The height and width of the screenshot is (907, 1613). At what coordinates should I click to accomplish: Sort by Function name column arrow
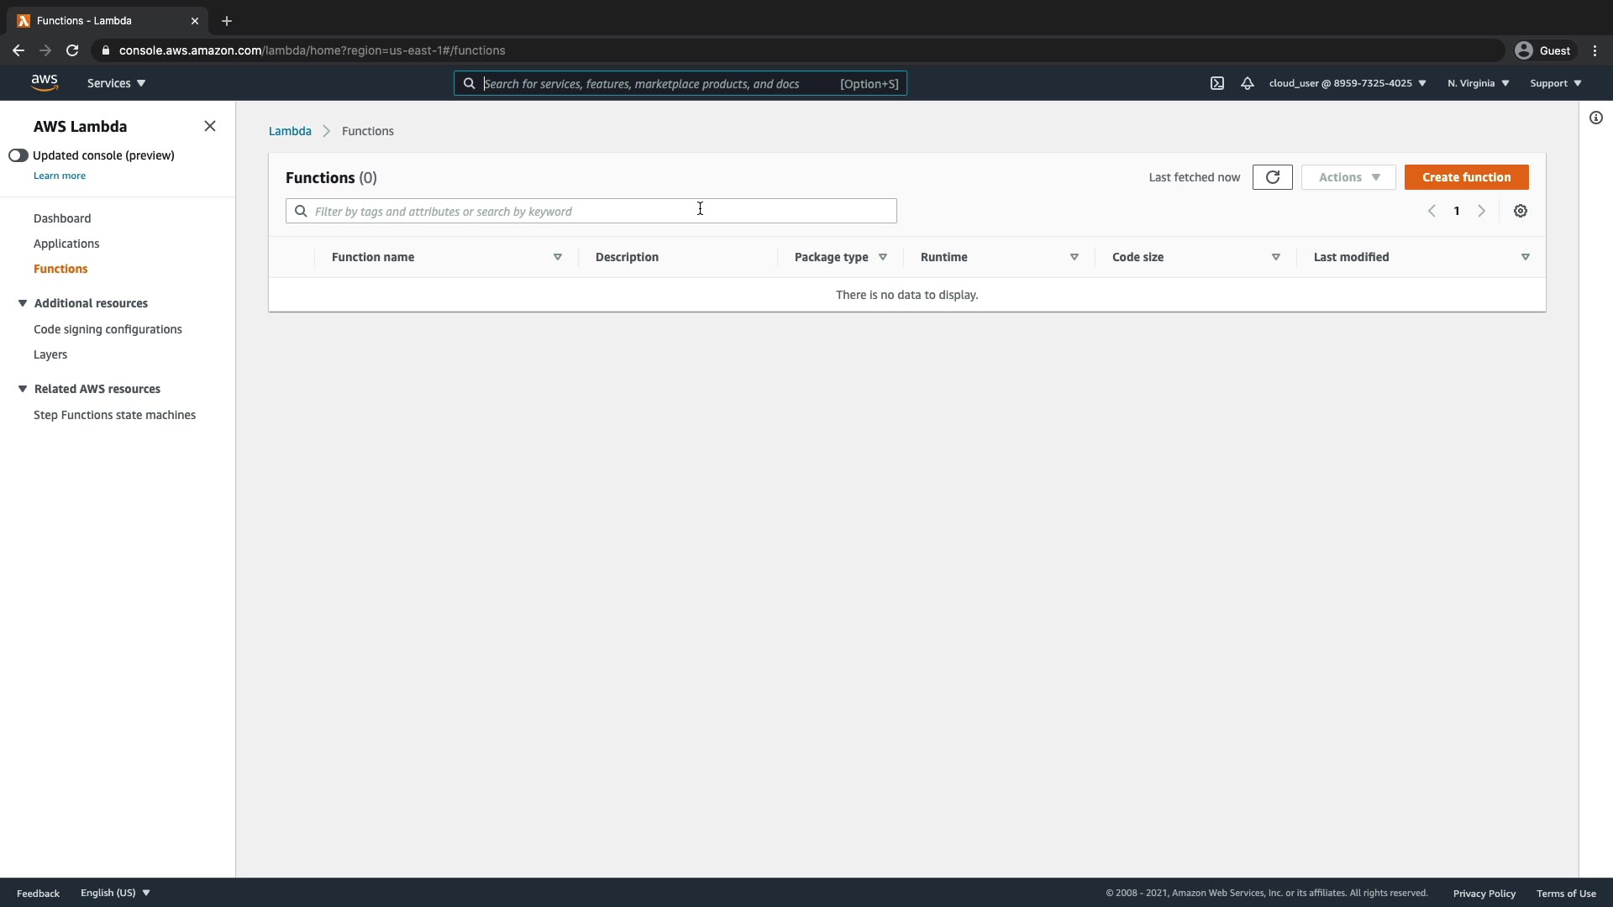[x=558, y=257]
